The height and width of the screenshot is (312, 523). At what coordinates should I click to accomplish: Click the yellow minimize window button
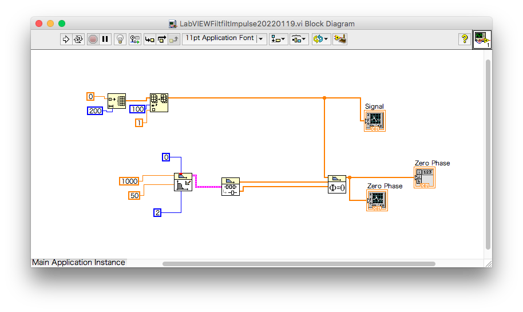coord(50,23)
